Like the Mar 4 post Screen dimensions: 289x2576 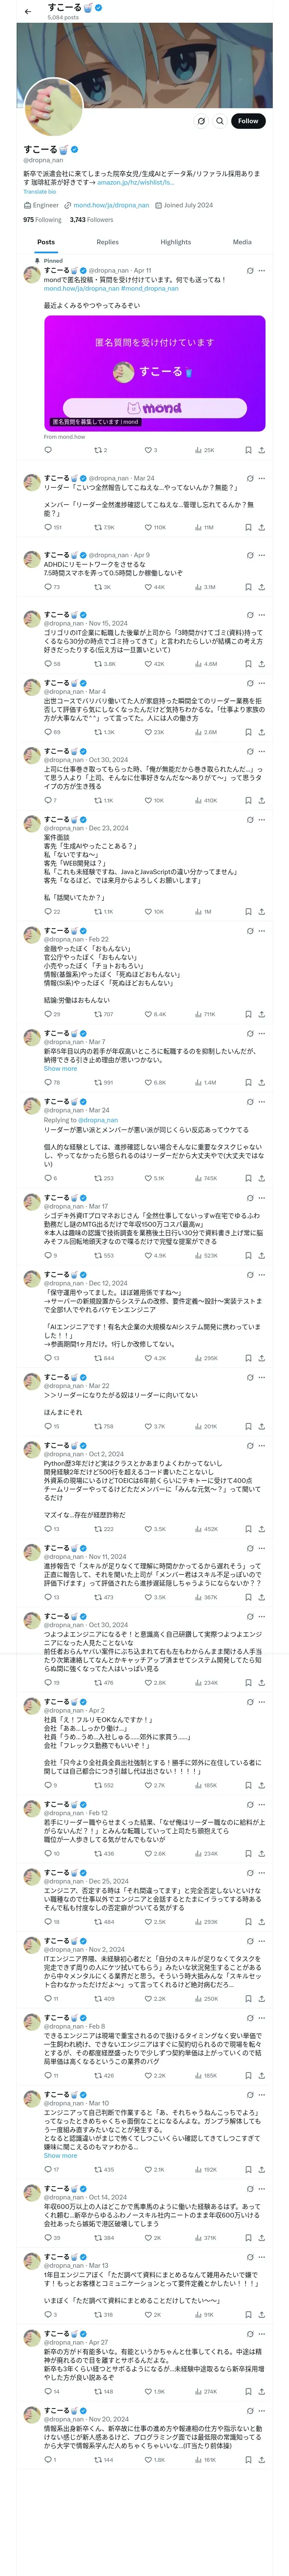147,732
